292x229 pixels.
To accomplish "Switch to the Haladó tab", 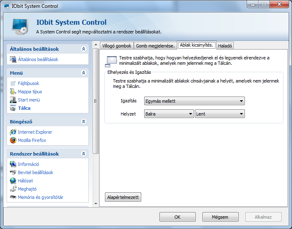I will pos(225,46).
